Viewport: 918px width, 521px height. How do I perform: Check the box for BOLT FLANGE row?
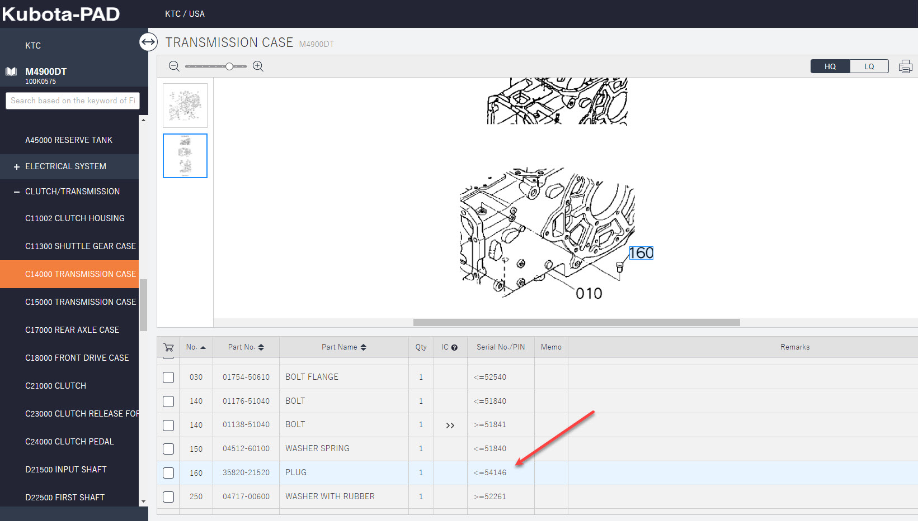168,377
